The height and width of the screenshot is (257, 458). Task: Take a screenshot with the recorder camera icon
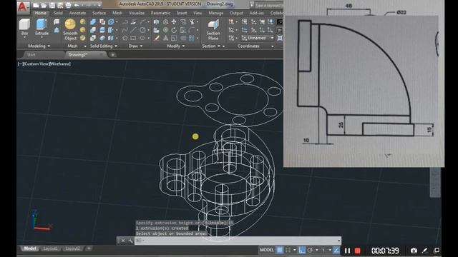coord(414,251)
